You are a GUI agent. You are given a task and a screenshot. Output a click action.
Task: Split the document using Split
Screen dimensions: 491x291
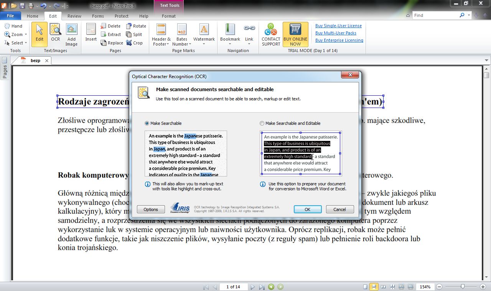pyautogui.click(x=134, y=34)
